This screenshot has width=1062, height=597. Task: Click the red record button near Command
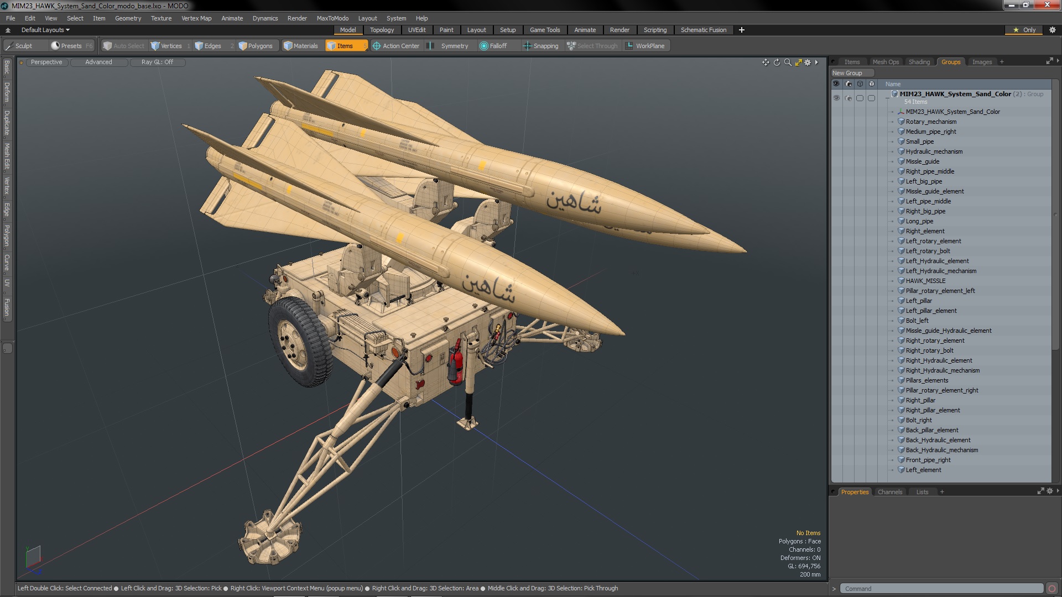[1052, 589]
